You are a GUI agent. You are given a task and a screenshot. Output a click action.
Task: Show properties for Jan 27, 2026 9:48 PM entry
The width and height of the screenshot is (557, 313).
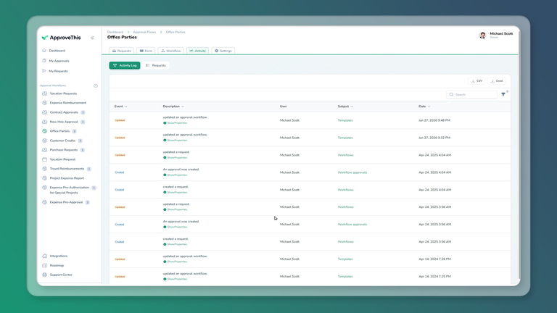click(175, 122)
